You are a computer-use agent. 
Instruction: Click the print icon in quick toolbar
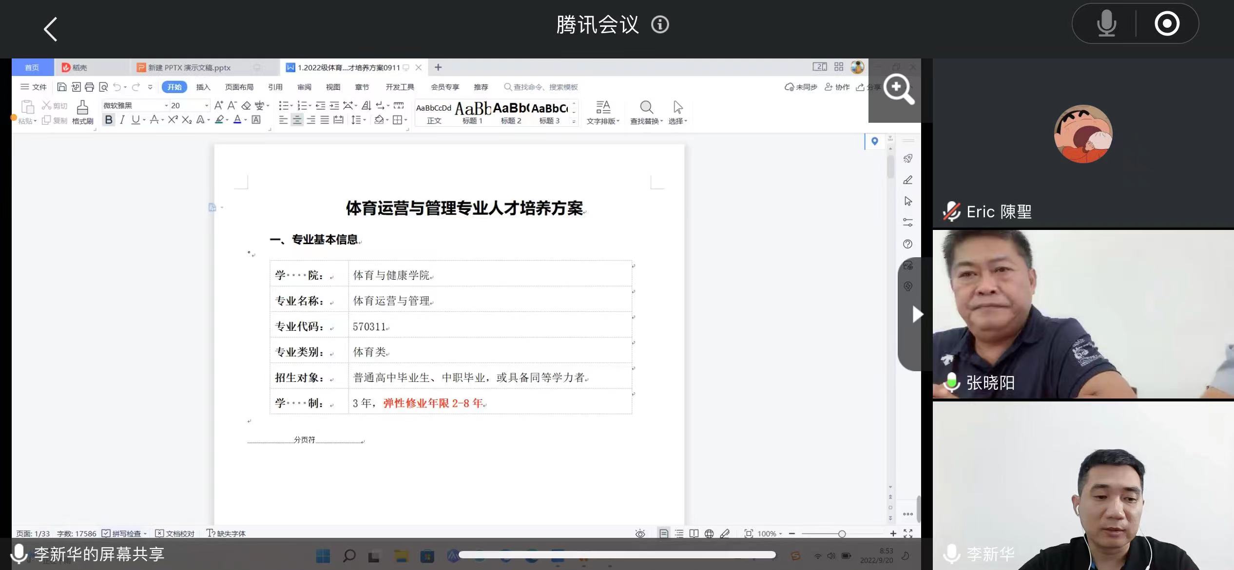89,87
